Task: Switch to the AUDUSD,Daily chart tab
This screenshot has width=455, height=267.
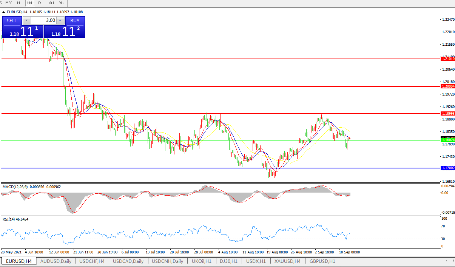Action: (56, 261)
